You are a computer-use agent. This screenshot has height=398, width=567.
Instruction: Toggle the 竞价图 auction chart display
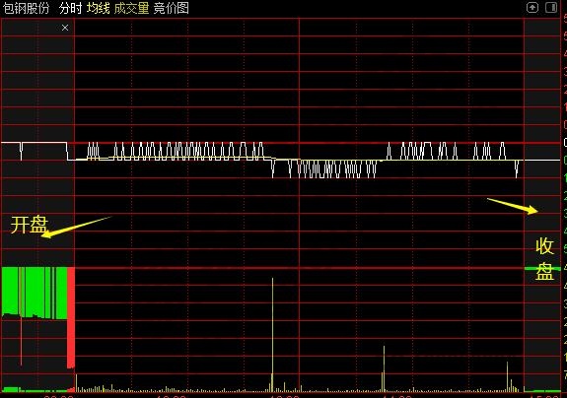coord(172,8)
